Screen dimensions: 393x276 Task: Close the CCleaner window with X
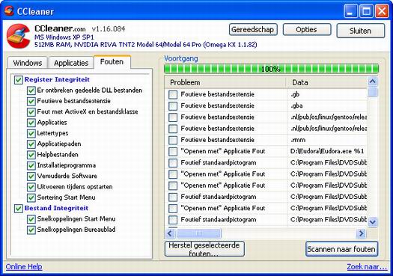(382, 11)
